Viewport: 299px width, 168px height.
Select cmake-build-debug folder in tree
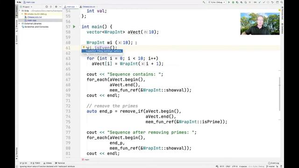point(37,14)
